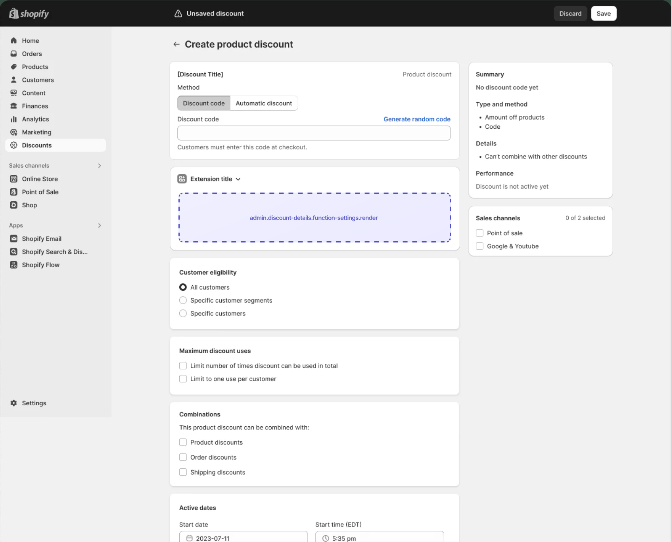Select Specific customer segments option
The image size is (671, 542).
[183, 300]
